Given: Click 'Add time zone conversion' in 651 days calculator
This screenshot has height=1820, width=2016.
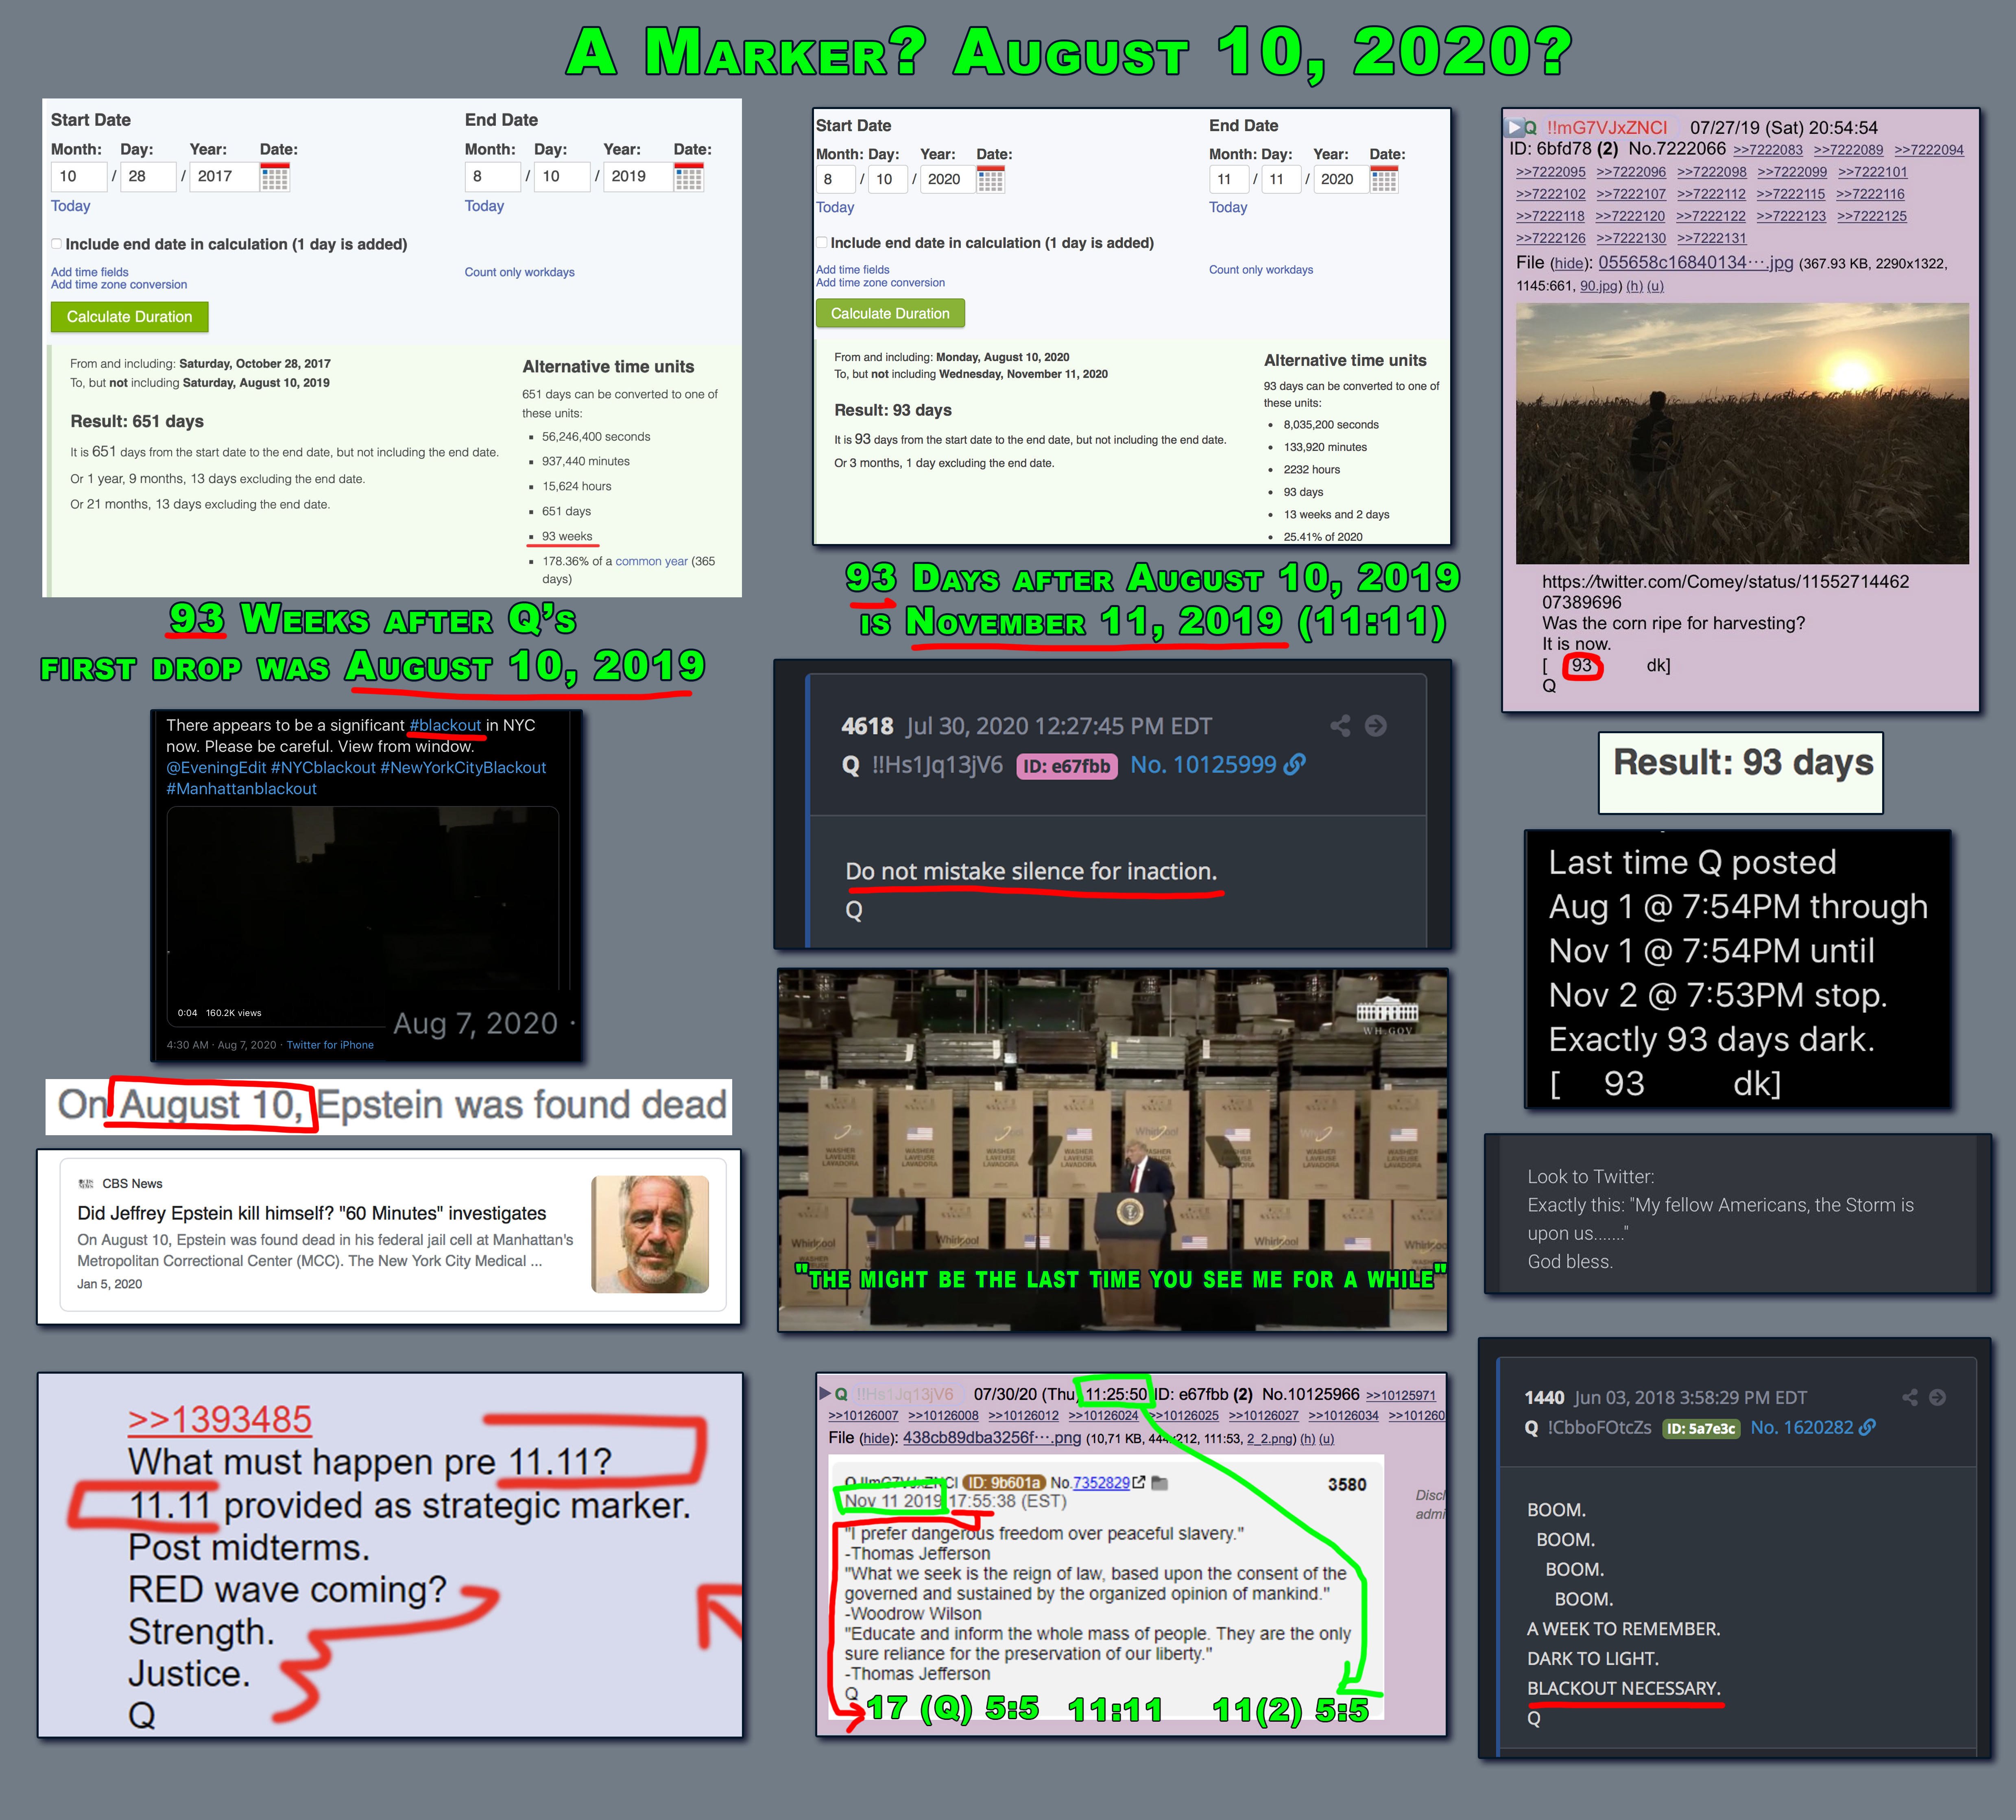Looking at the screenshot, I should pyautogui.click(x=119, y=285).
